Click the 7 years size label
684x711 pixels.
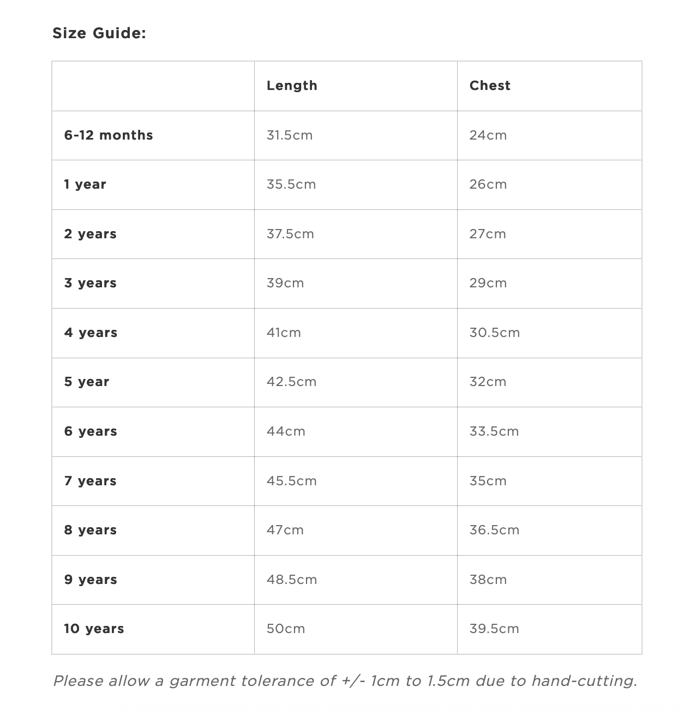[x=91, y=481]
